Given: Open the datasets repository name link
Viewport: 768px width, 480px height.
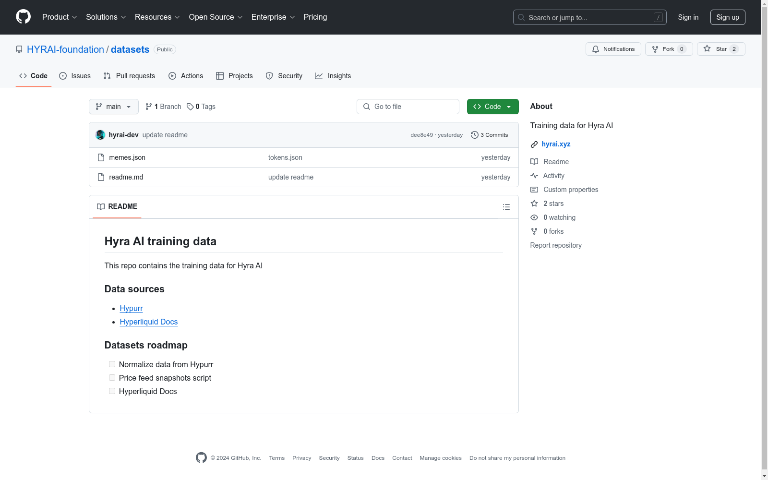Looking at the screenshot, I should coord(130,49).
